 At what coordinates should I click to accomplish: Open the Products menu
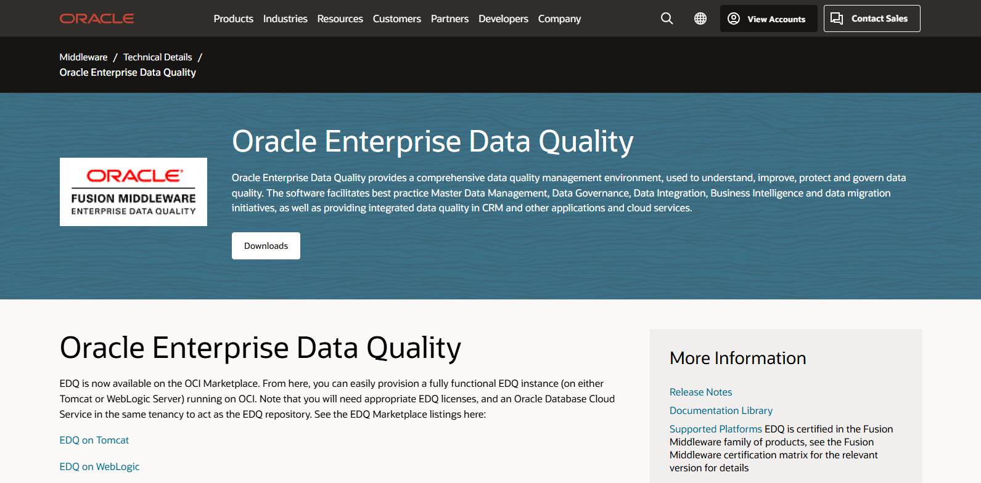(233, 18)
